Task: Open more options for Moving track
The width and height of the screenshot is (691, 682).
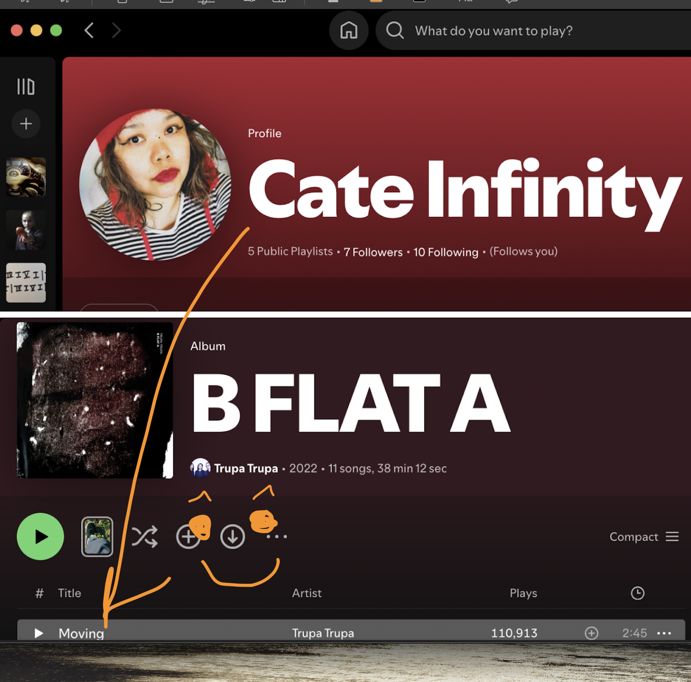Action: click(664, 633)
